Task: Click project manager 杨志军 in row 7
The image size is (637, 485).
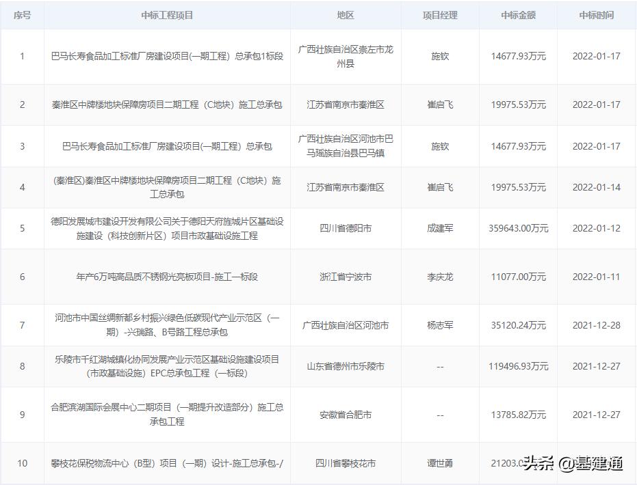Action: [x=440, y=325]
